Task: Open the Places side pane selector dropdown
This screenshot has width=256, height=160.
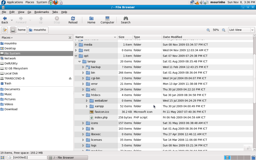Action: click(7, 38)
